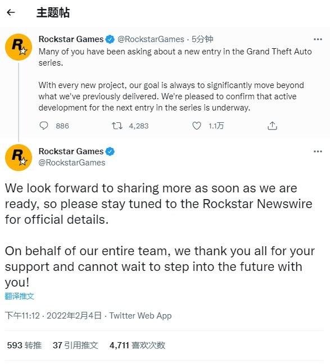
Task: Open @RockstarGames handle under main tweet name
Action: click(72, 163)
